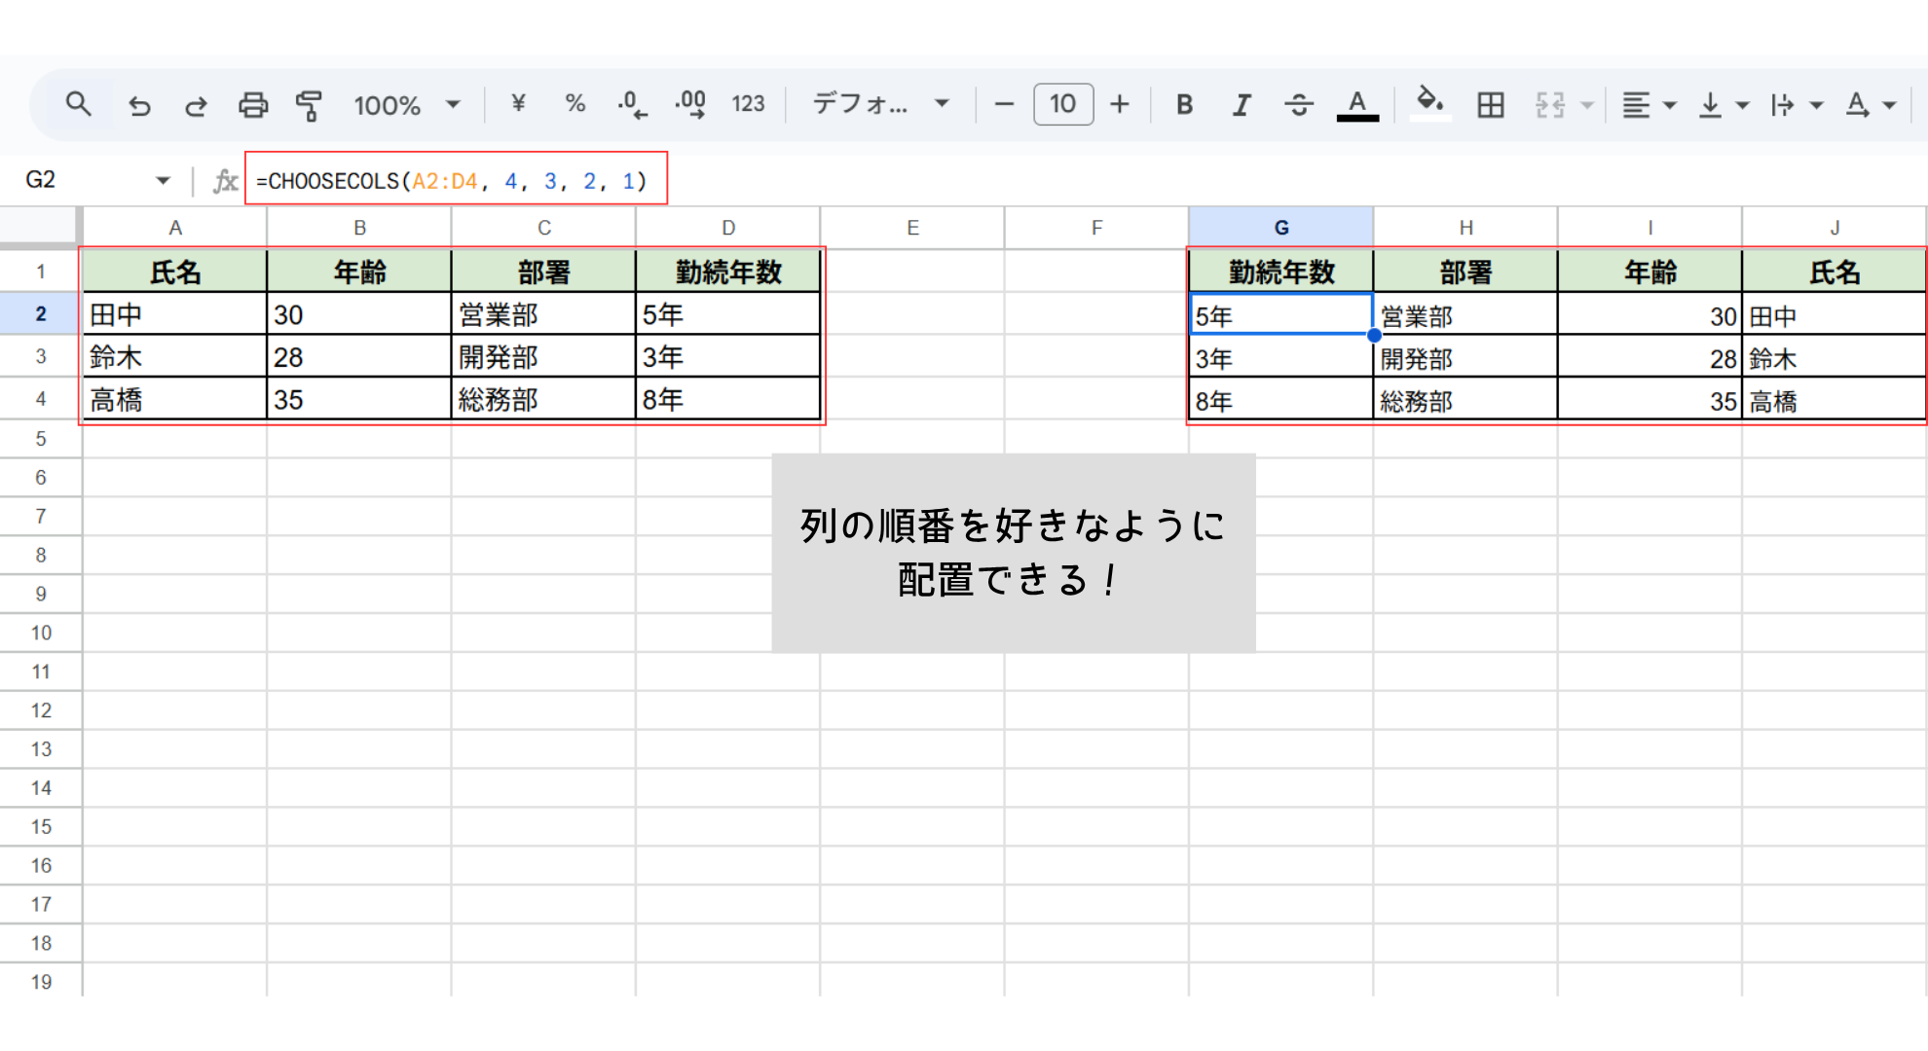The width and height of the screenshot is (1928, 1051).
Task: Select row 5 header
Action: coord(41,439)
